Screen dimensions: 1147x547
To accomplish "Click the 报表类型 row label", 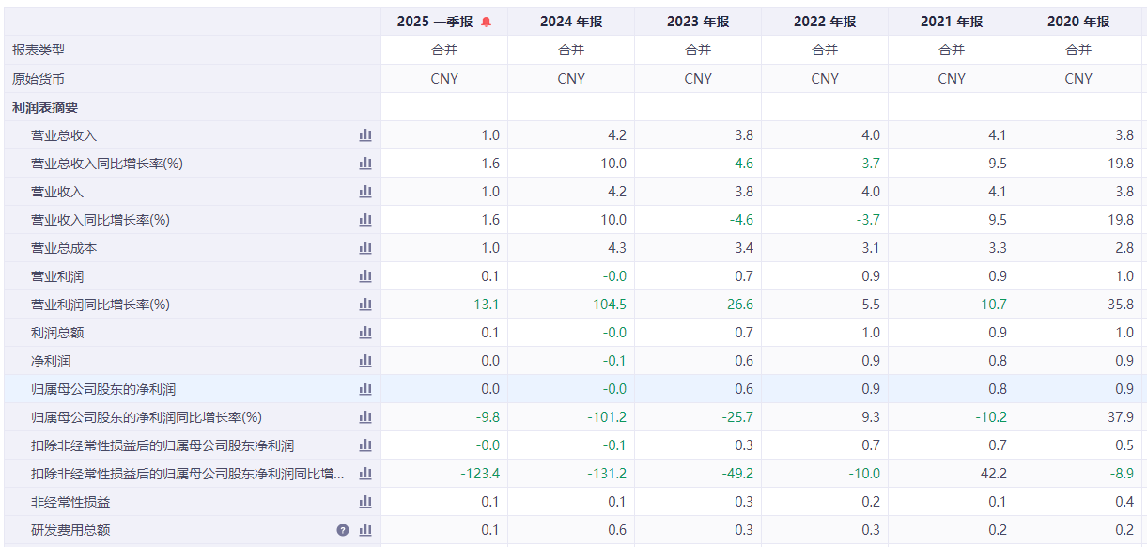I will pos(39,50).
